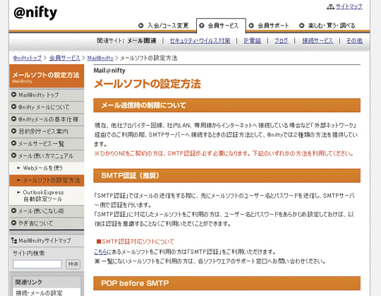Image resolution: width=381 pixels, height=296 pixels.
Task: Click the 検索 button in the sidebar
Action: (73, 264)
